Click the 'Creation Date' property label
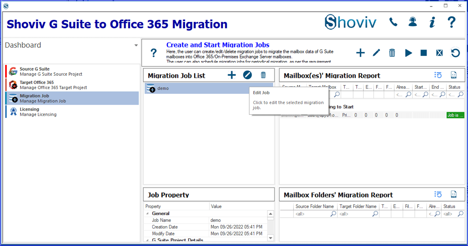Image resolution: width=468 pixels, height=246 pixels. tap(164, 227)
